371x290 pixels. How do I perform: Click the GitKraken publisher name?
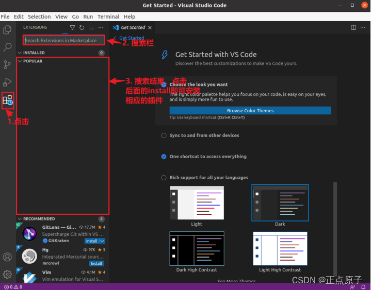tap(58, 241)
